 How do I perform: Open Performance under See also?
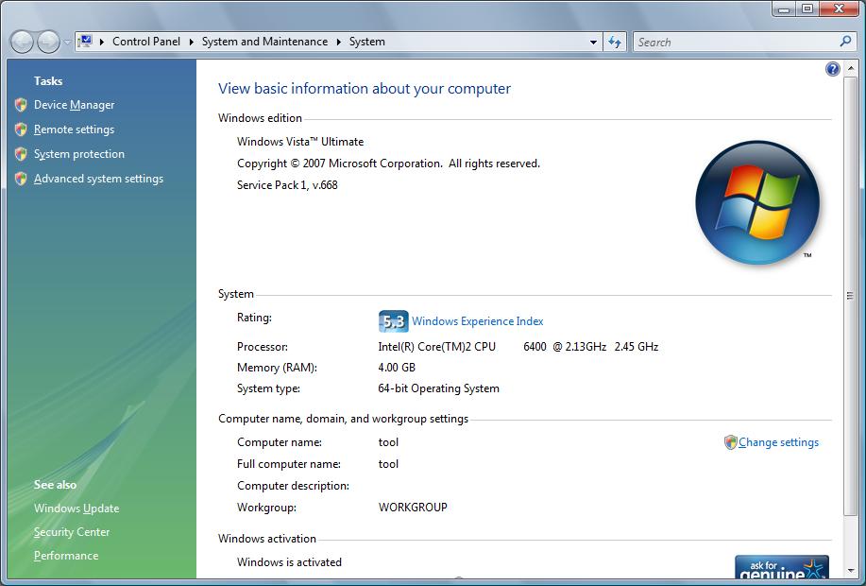tap(66, 556)
